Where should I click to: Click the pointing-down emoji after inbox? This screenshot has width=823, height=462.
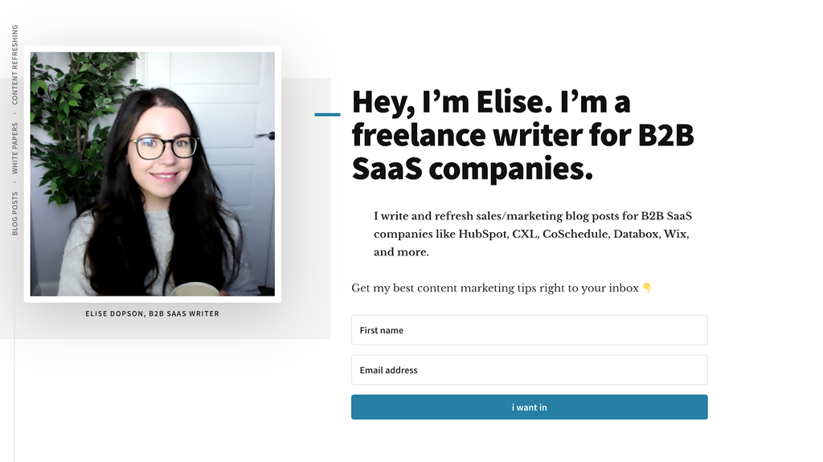pyautogui.click(x=647, y=288)
